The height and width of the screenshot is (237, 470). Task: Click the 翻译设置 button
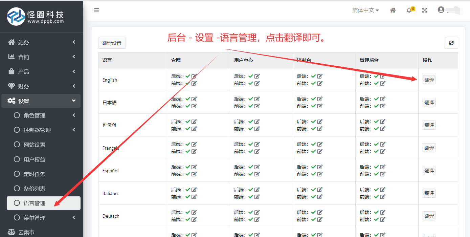coord(112,43)
